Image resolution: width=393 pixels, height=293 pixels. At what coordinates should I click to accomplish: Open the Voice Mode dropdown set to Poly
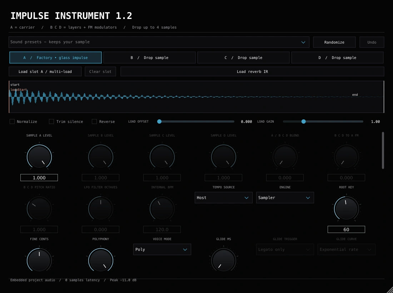tap(162, 249)
